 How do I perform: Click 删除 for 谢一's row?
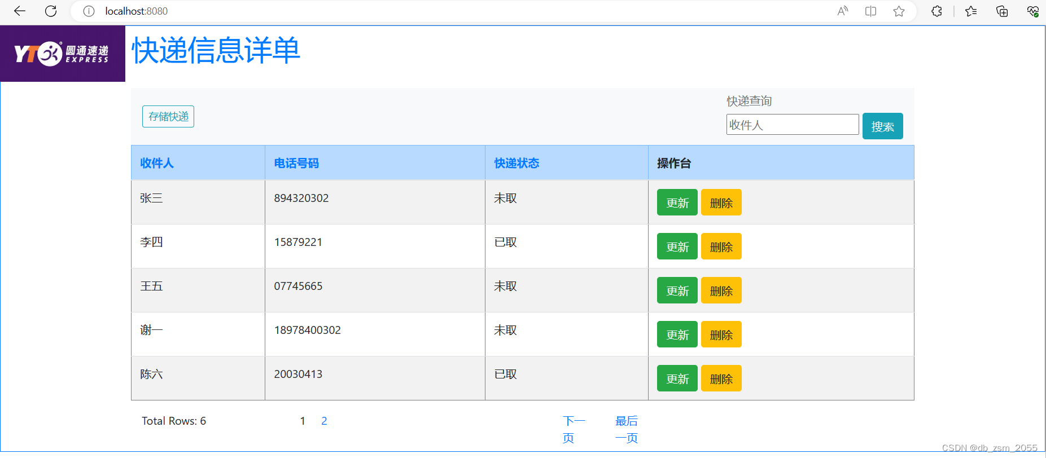coord(721,334)
